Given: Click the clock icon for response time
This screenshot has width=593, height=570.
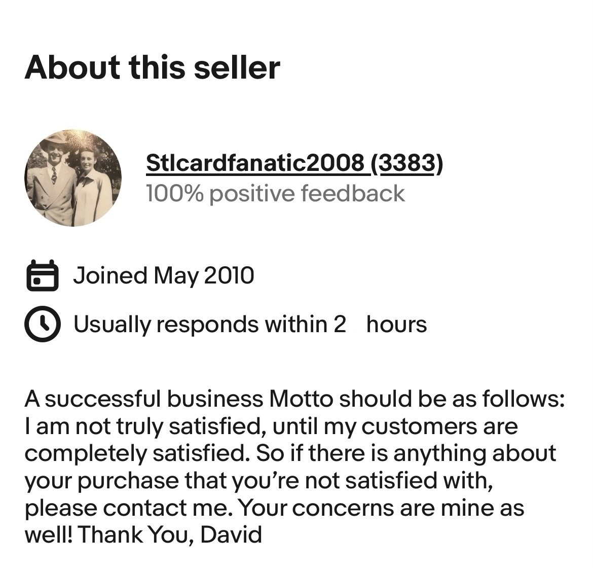Looking at the screenshot, I should tap(43, 324).
